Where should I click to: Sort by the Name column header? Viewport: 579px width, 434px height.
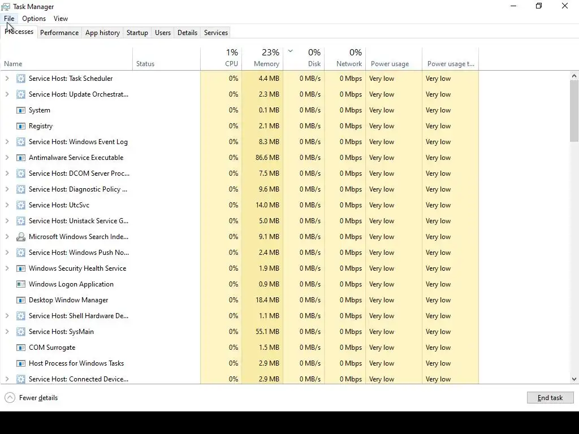click(x=67, y=59)
